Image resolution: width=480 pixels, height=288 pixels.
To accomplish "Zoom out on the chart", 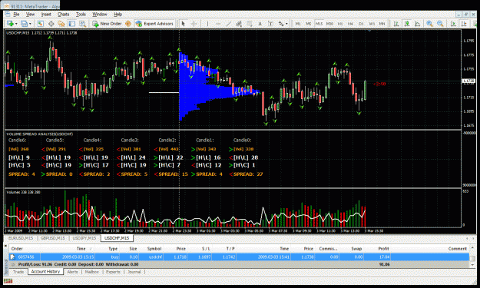I will click(440, 24).
